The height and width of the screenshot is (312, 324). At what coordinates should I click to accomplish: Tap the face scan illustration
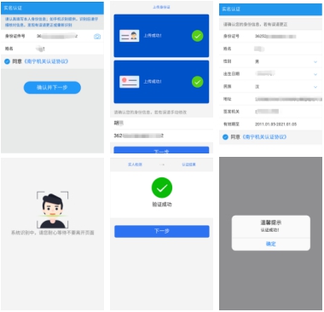pos(53,210)
